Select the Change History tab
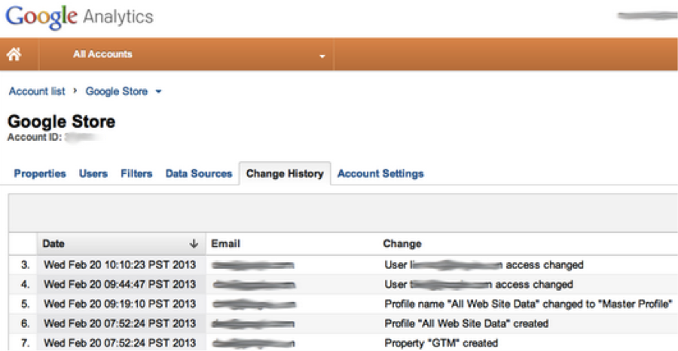The image size is (678, 351). (285, 174)
